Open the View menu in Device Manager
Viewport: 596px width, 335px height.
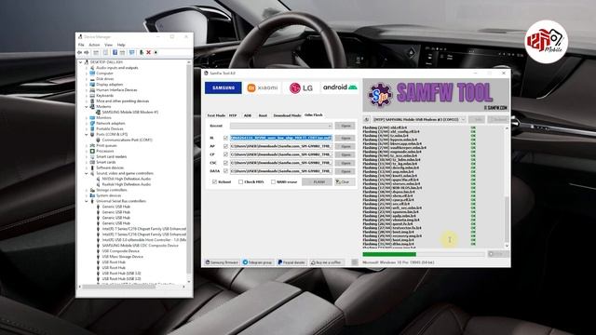[x=108, y=45]
